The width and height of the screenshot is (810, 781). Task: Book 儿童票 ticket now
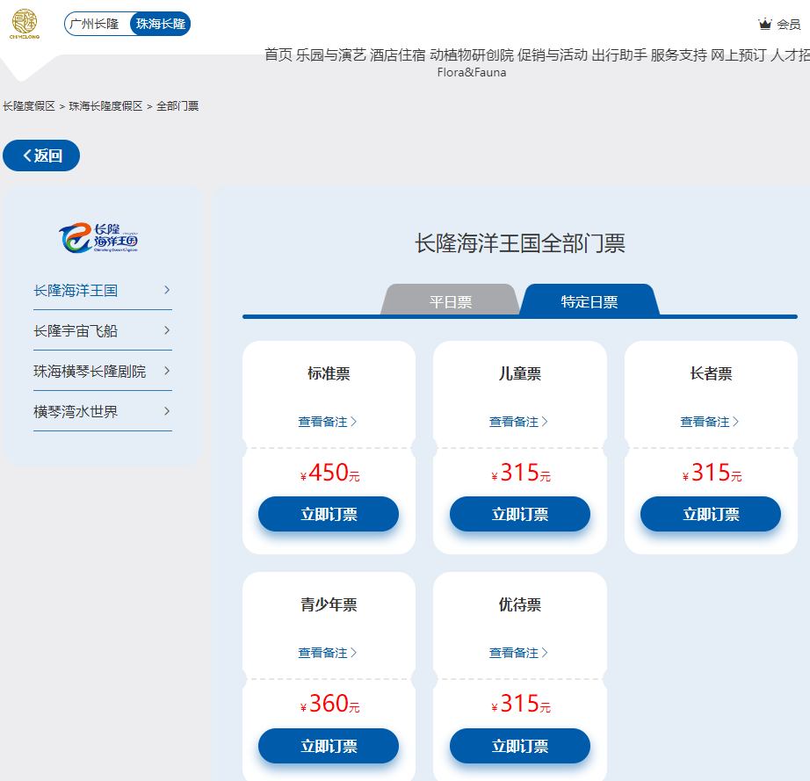click(520, 514)
